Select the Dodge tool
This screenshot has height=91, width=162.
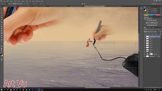tap(2, 37)
